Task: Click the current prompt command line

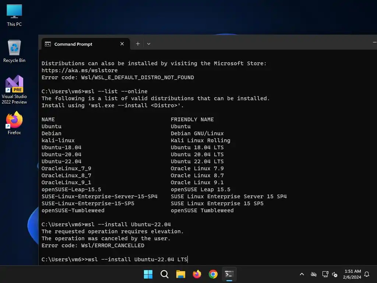Action: (x=114, y=259)
